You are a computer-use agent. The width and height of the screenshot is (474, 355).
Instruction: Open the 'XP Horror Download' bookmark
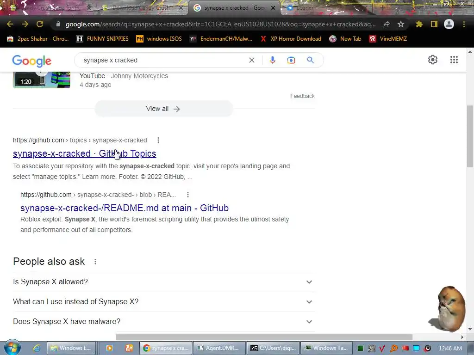click(291, 39)
